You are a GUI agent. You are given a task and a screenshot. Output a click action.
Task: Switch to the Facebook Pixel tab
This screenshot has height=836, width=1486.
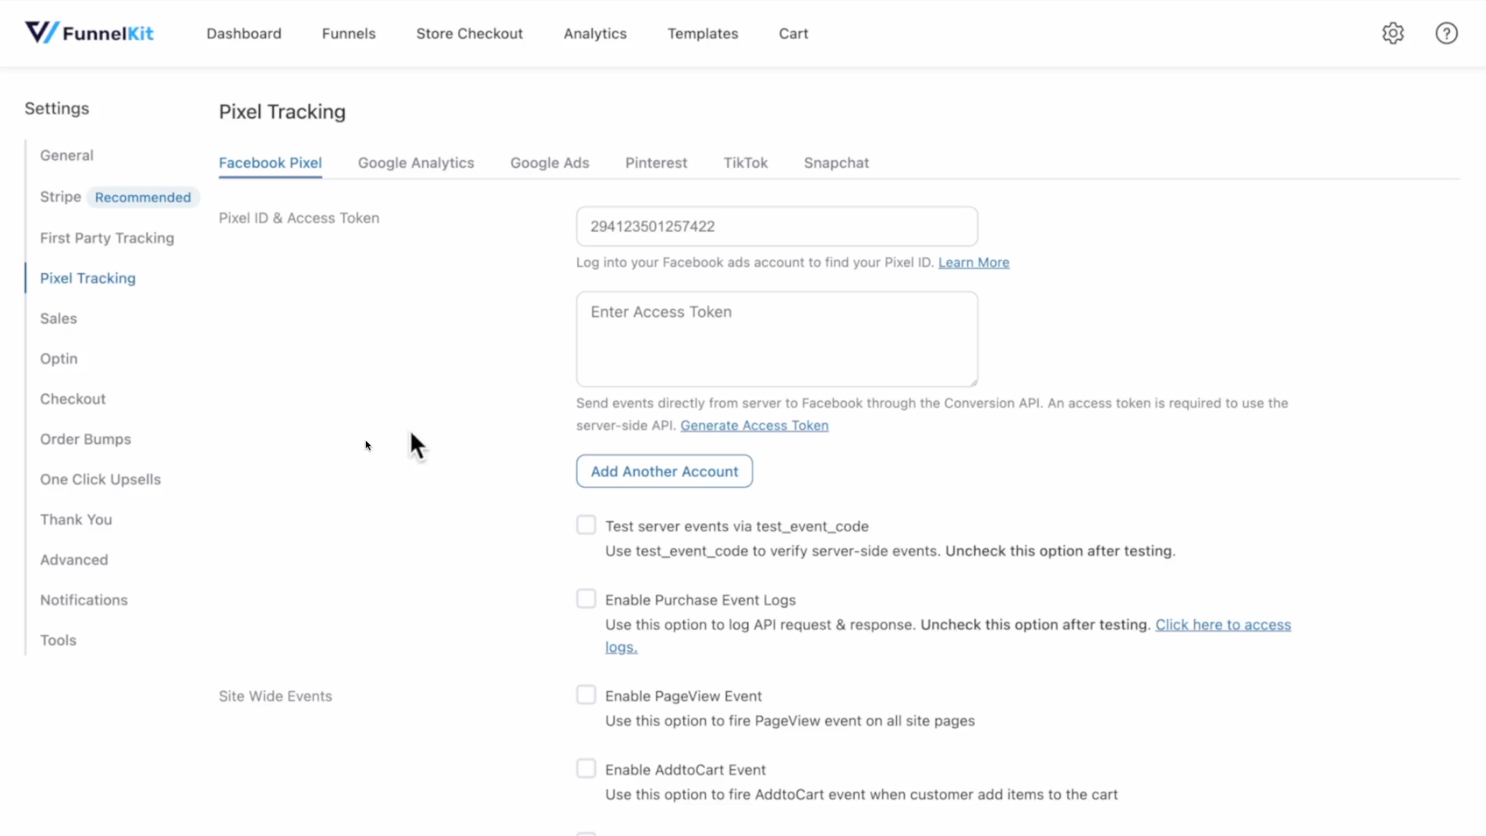270,163
